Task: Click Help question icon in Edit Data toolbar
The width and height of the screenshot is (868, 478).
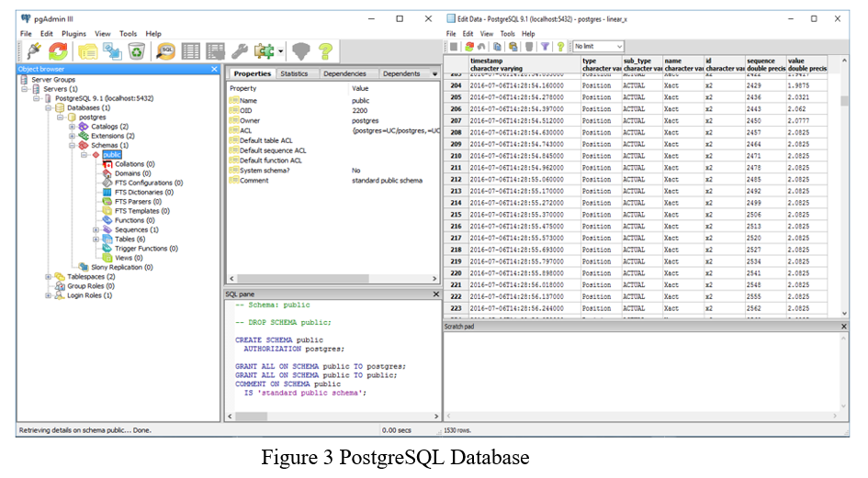Action: (x=560, y=47)
